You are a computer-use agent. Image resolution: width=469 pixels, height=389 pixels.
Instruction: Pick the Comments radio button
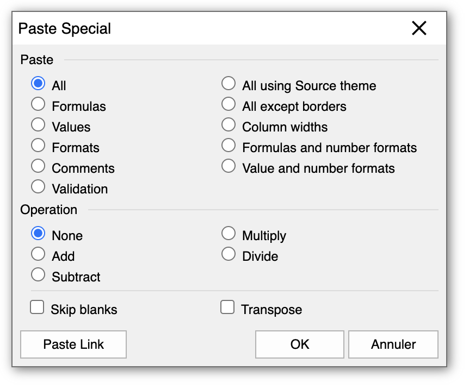(x=38, y=166)
